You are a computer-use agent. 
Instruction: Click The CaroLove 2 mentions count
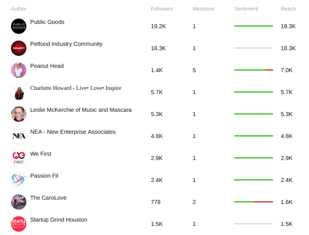click(194, 202)
